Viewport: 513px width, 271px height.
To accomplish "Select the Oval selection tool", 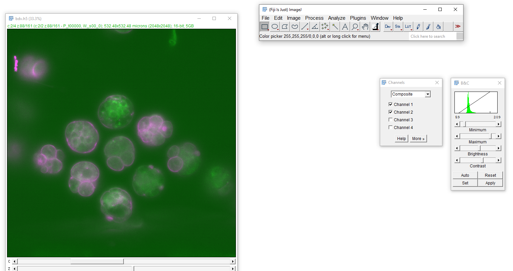I will pyautogui.click(x=275, y=27).
